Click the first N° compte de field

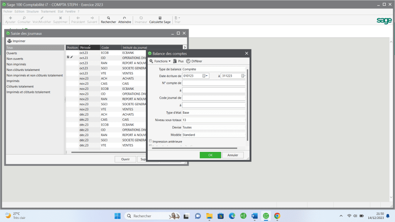[x=214, y=83]
